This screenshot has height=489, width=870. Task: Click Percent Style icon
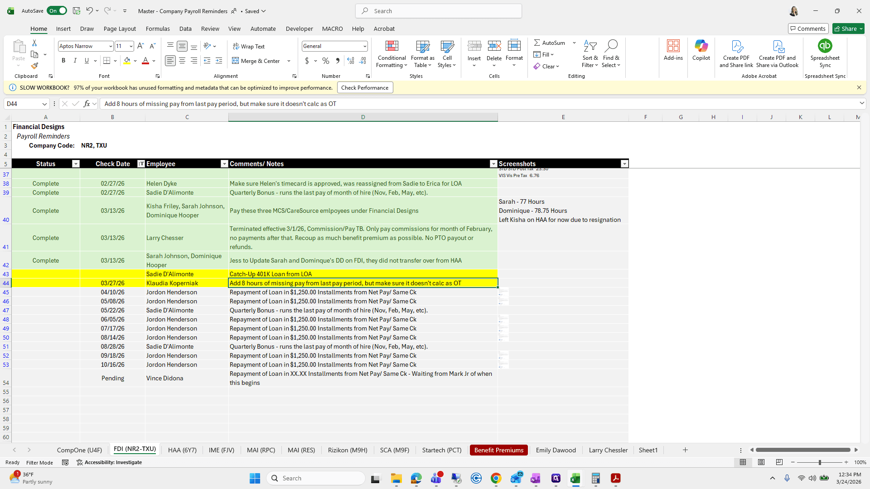pos(326,61)
